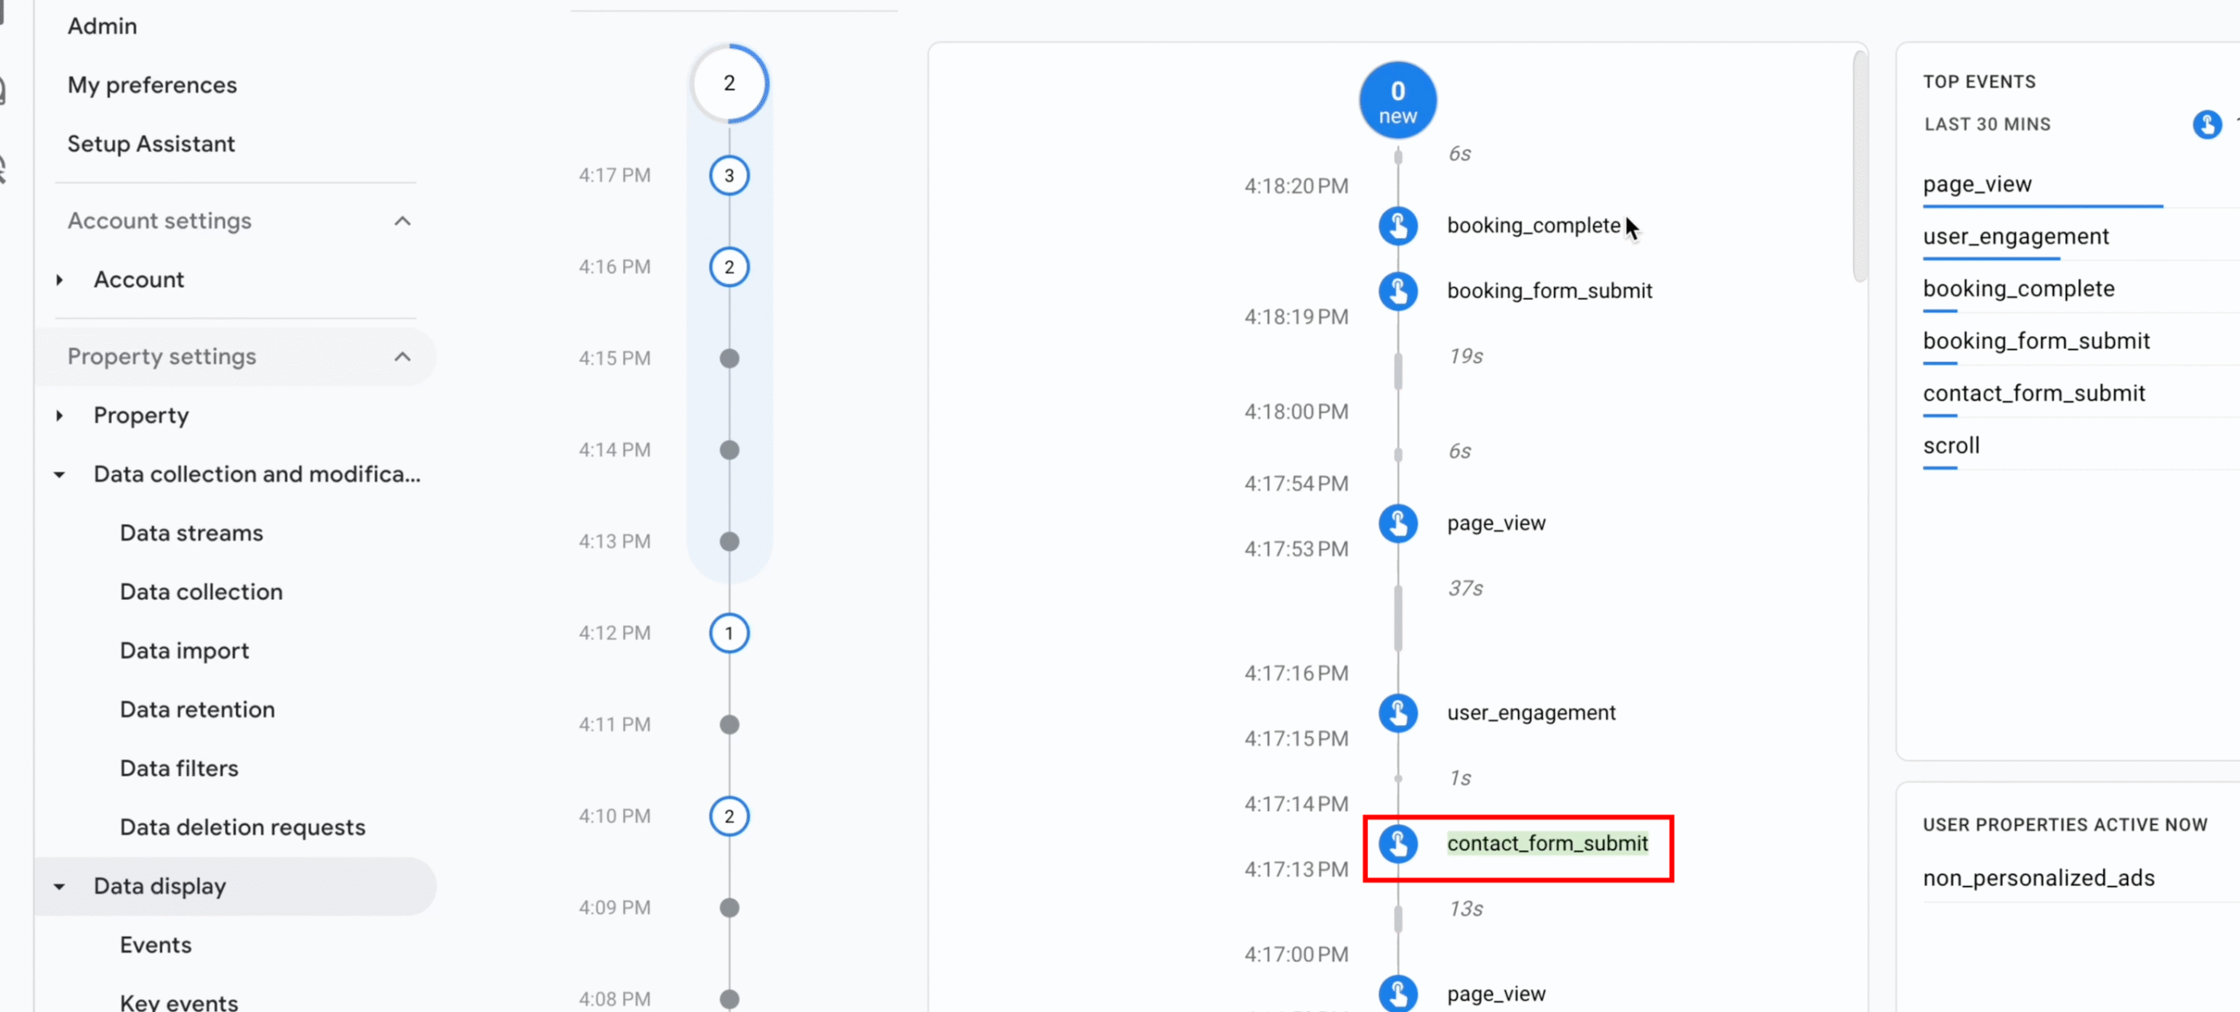Expand the Account tree item arrow
2240x1012 pixels.
59,280
